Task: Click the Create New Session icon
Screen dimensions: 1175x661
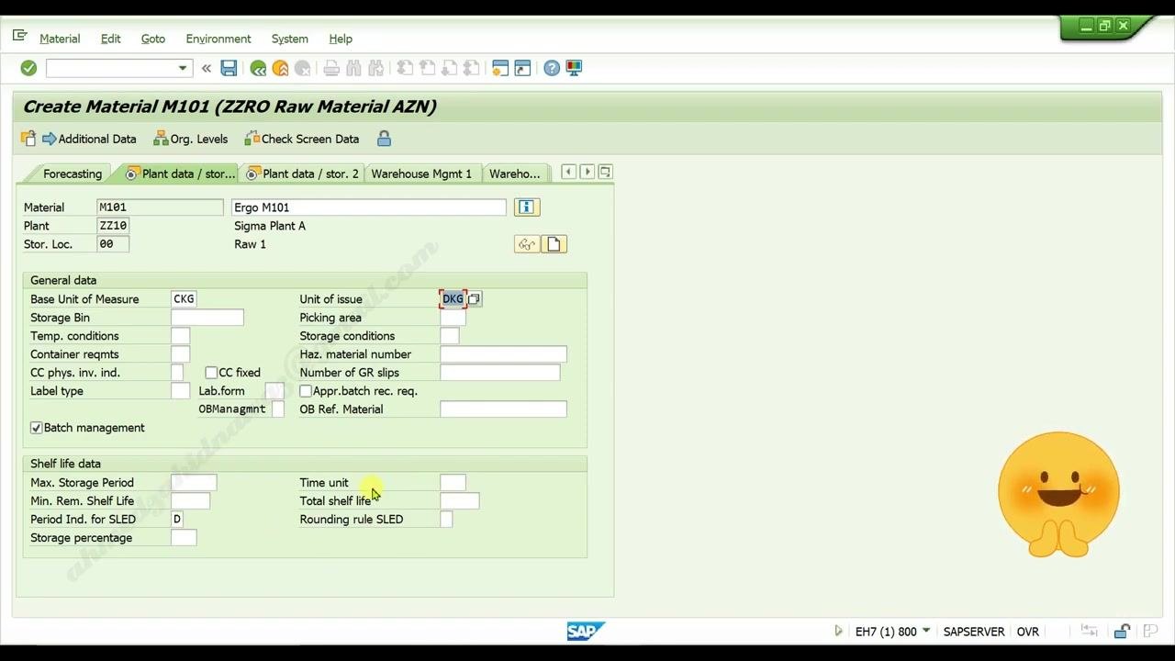Action: pyautogui.click(x=500, y=68)
